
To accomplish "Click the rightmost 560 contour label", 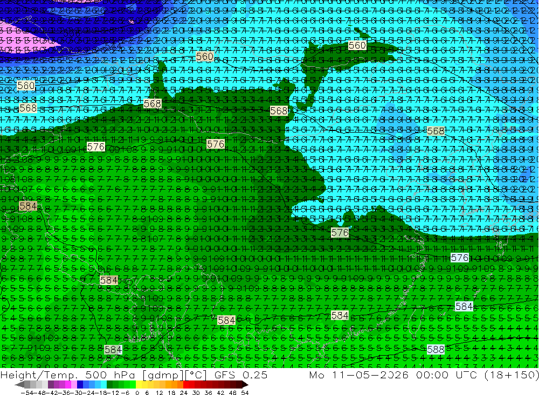I will pos(357,45).
